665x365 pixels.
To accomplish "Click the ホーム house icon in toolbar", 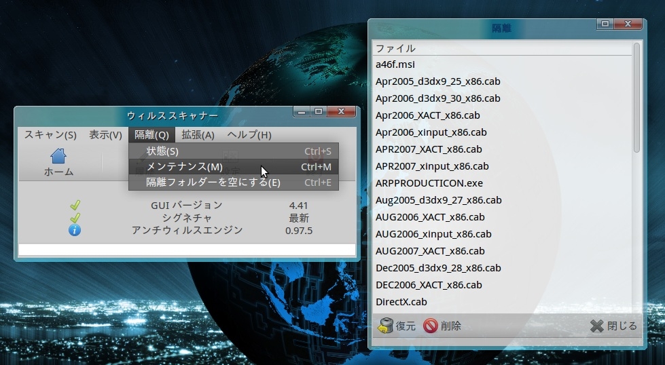I will 58,156.
